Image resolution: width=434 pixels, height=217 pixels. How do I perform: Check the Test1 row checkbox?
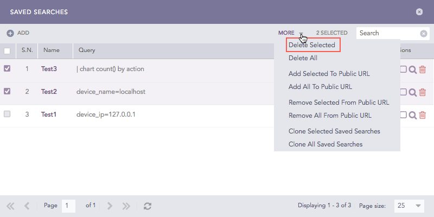click(x=7, y=114)
